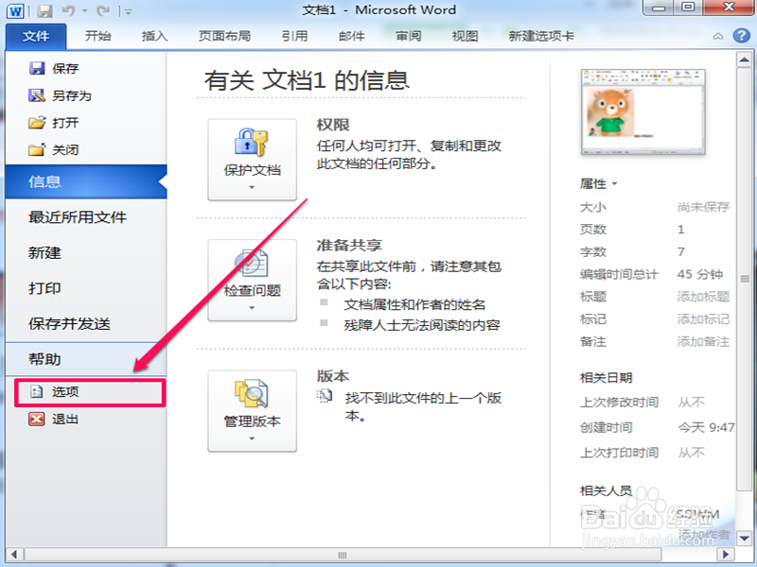757x567 pixels.
Task: Click the 权限 heading text
Action: click(333, 125)
